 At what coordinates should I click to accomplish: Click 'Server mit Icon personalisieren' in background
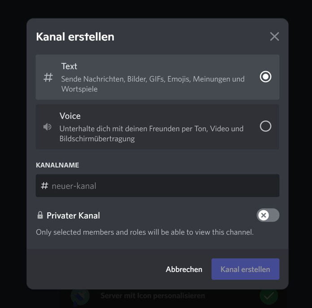coord(152,296)
